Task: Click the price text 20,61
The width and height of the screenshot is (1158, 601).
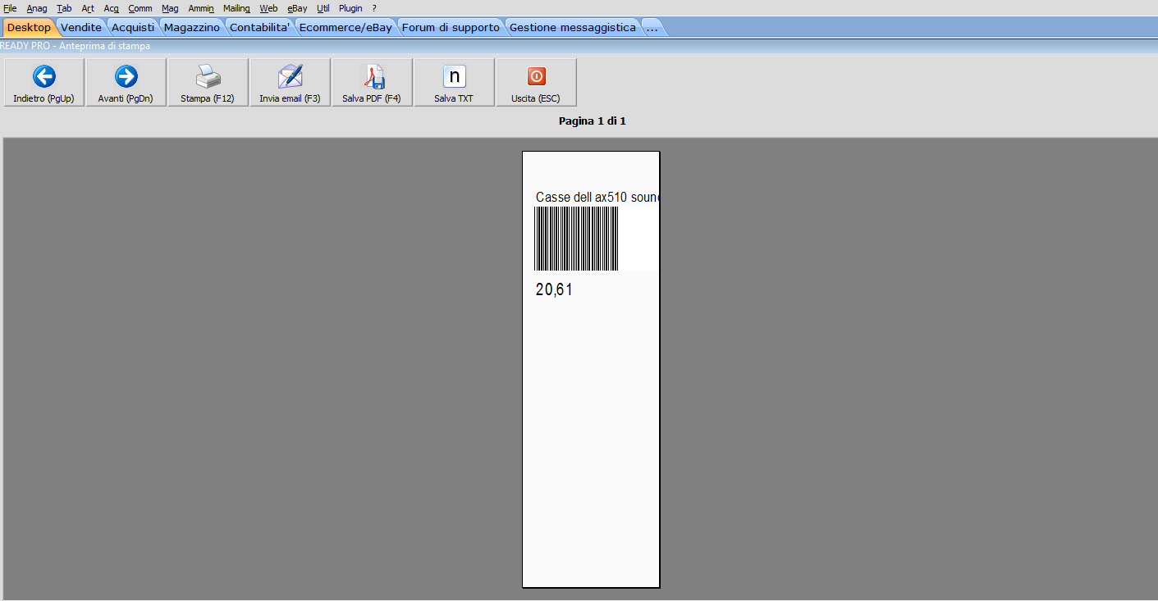Action: coord(554,289)
